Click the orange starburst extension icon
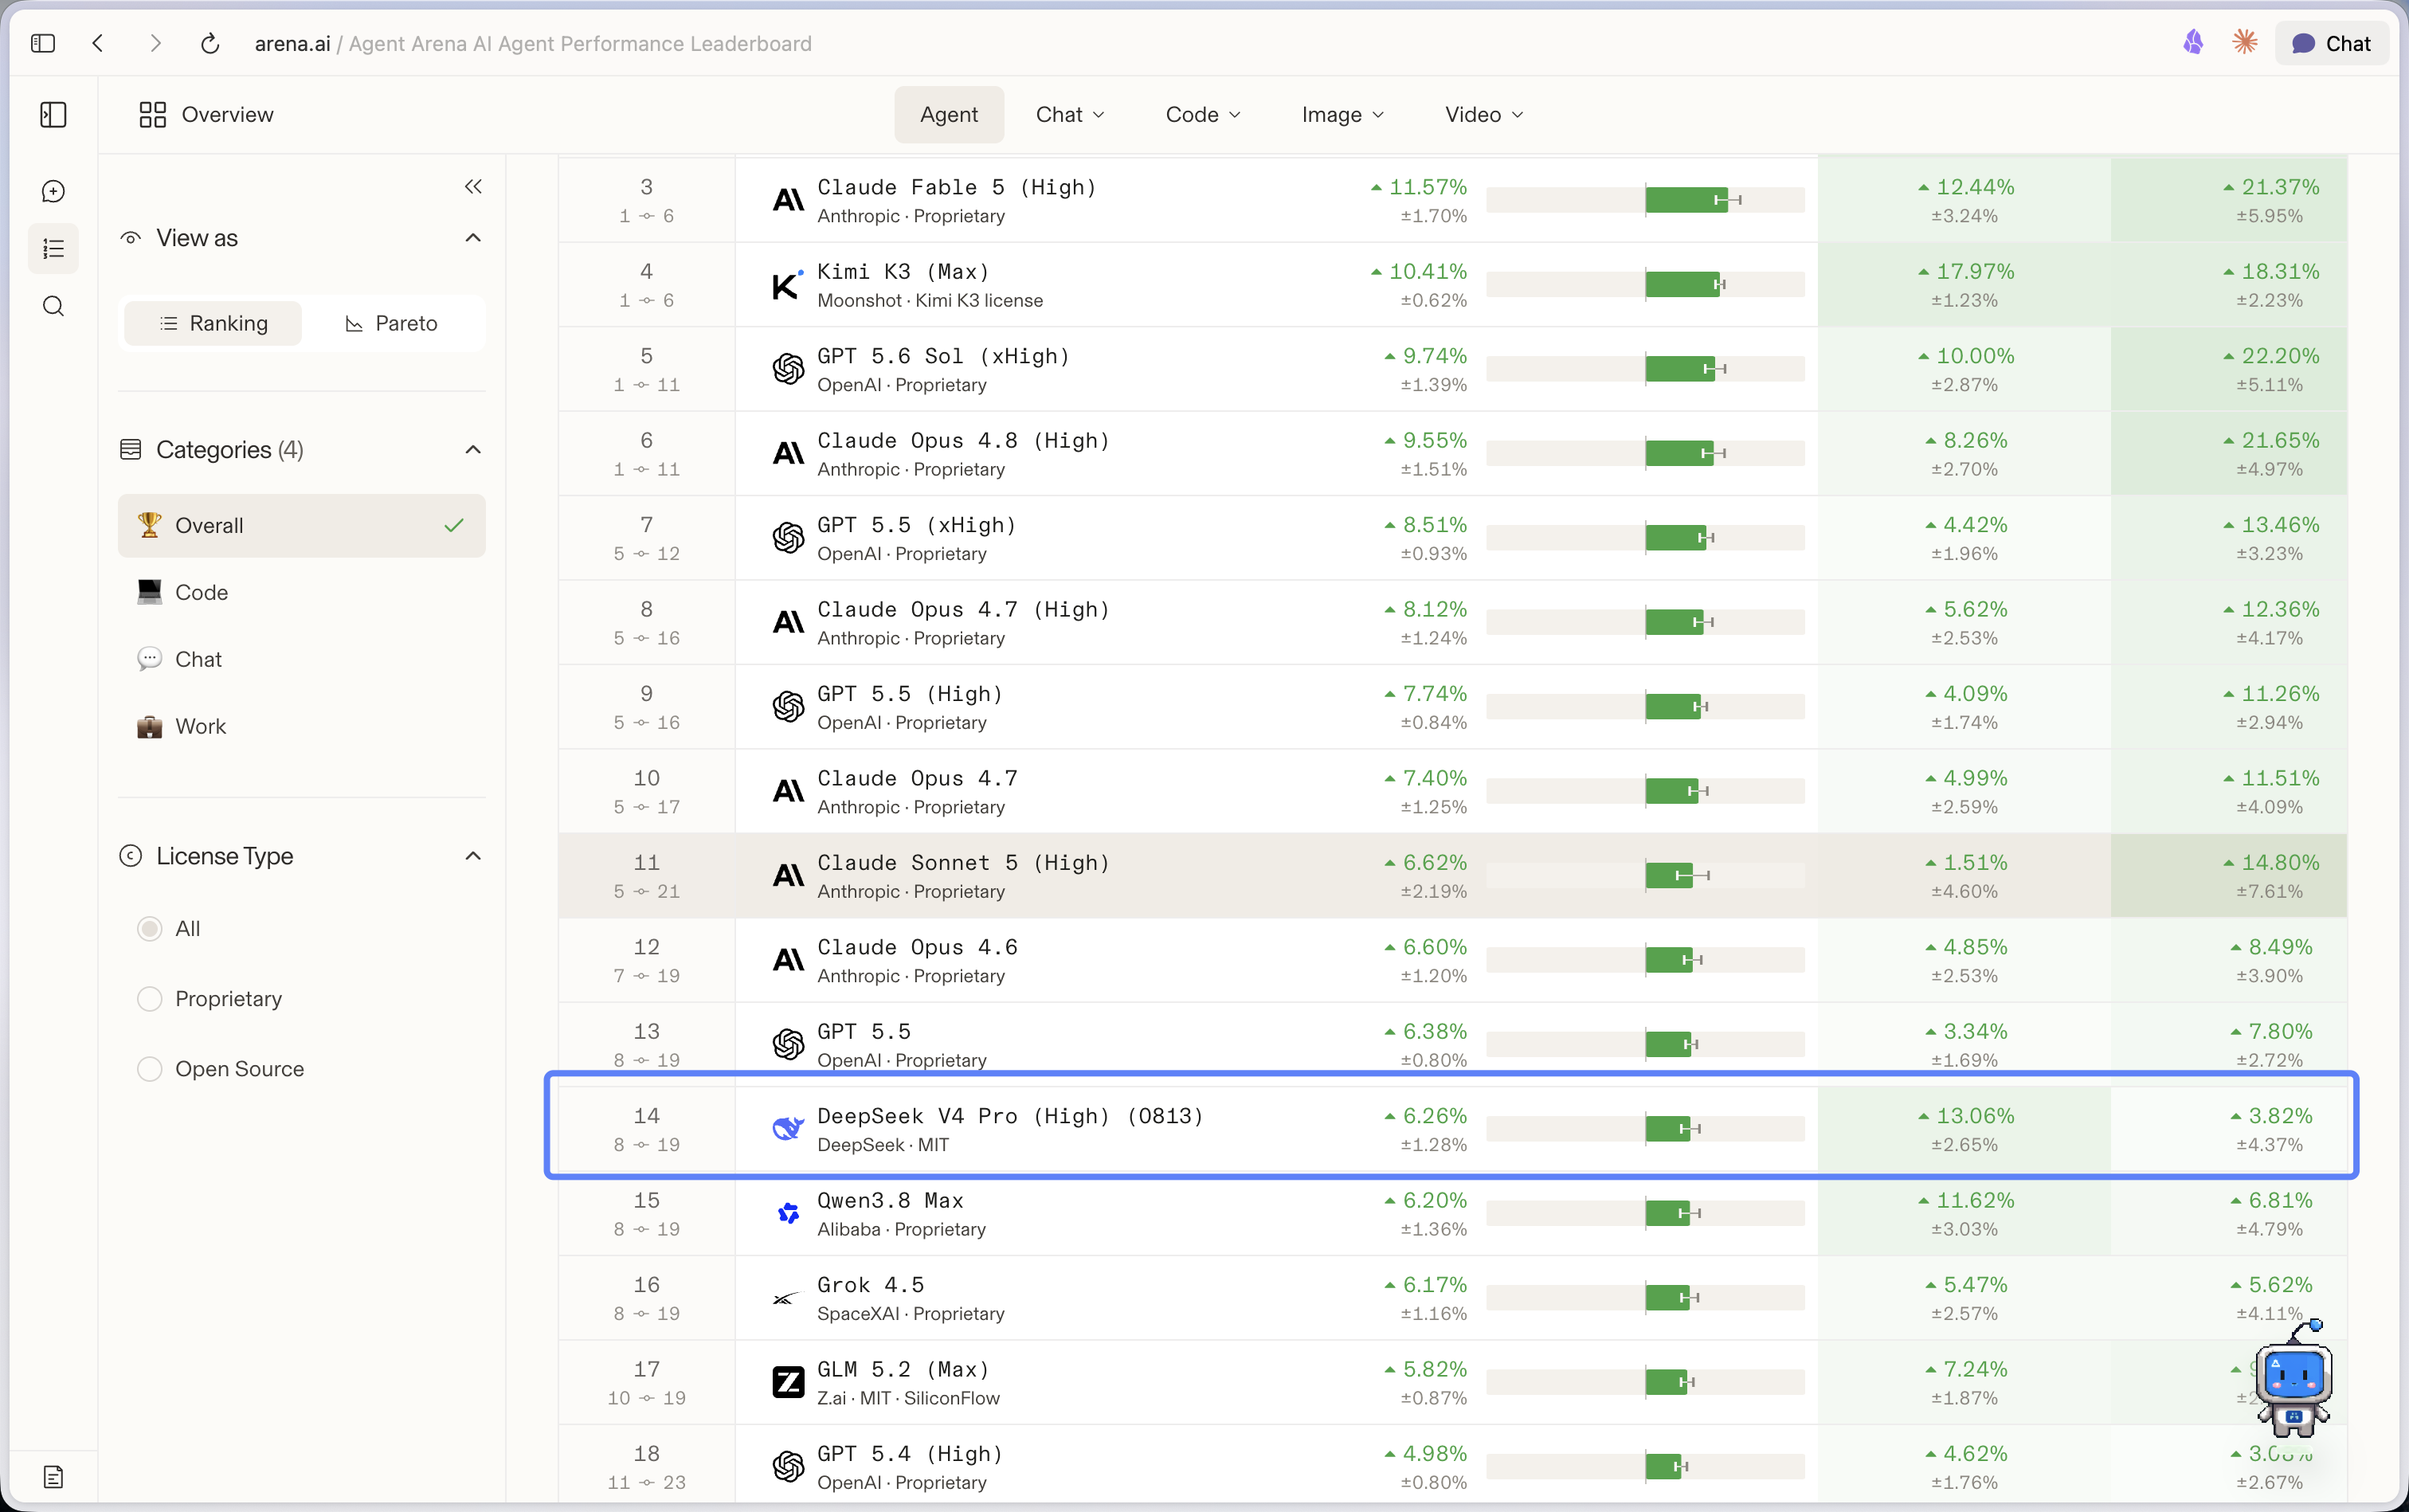The width and height of the screenshot is (2409, 1512). point(2245,42)
